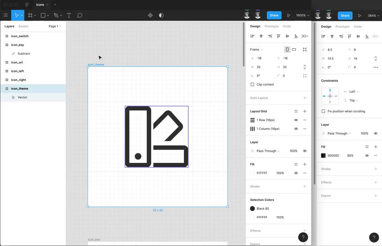Open 384% zoom dropdown in right window
382x246 pixels.
click(373, 16)
